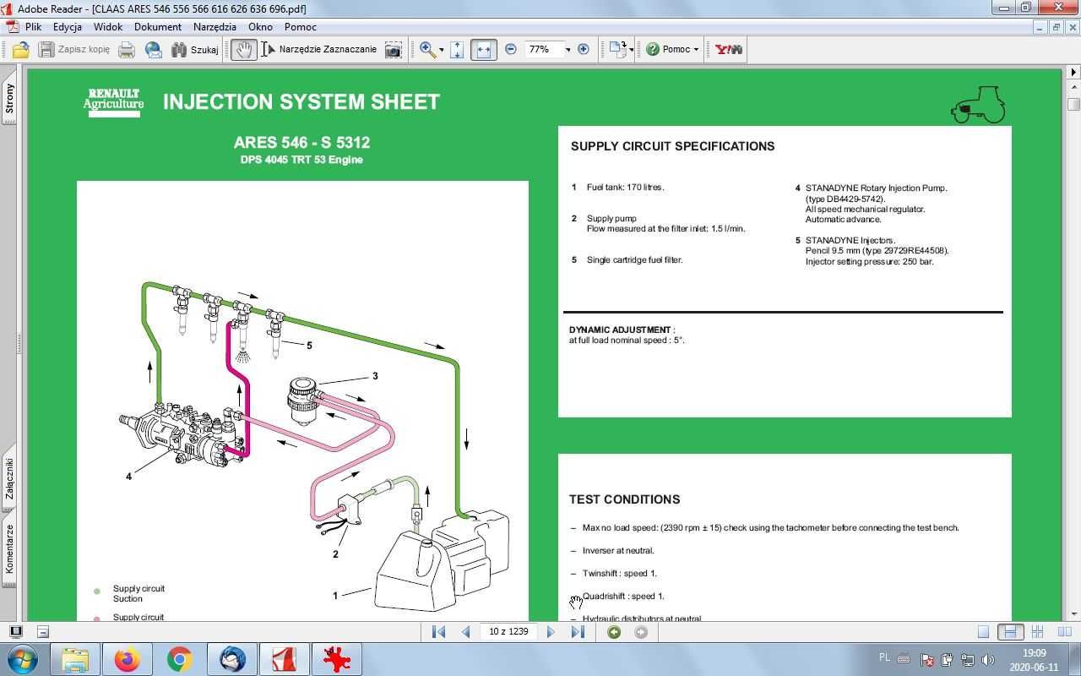Select the Zoom In magnifier tool
The width and height of the screenshot is (1081, 676).
point(427,50)
